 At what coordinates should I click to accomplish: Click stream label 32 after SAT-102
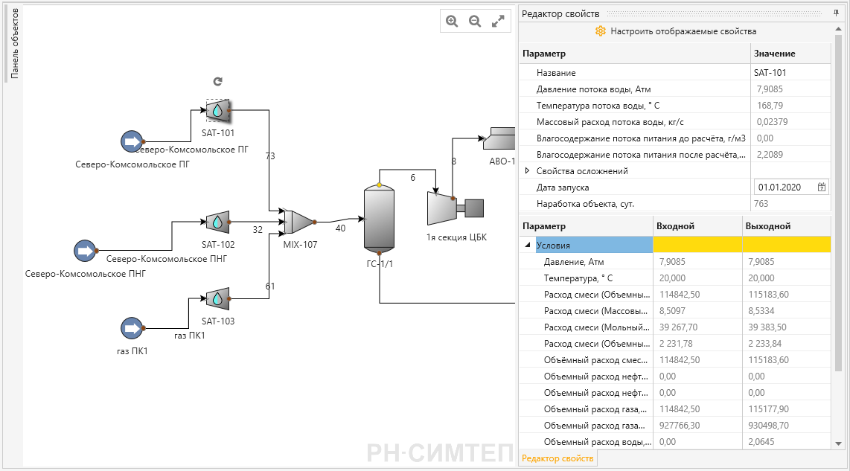(x=258, y=230)
